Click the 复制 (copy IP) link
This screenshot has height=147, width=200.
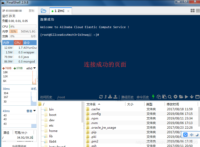[x=32, y=11]
